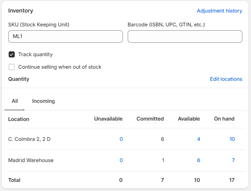Edit available quantity 6 for Madrid Warehouse

(199, 160)
